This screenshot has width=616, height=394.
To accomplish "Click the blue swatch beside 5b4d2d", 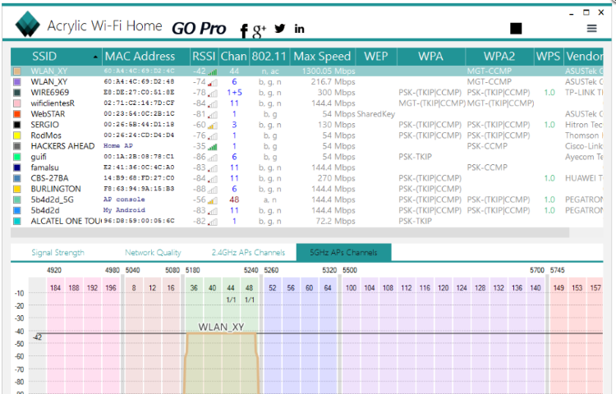I will click(x=17, y=210).
